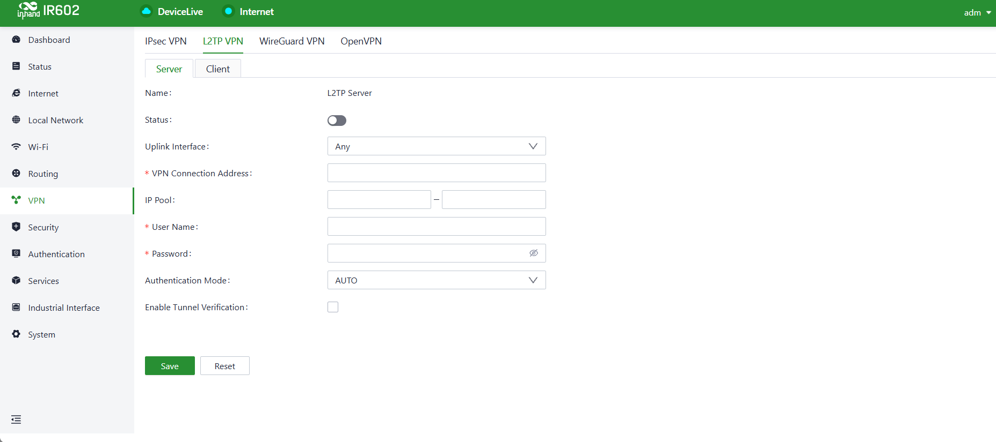Switch to the WireGuard VPN tab
996x442 pixels.
[292, 41]
